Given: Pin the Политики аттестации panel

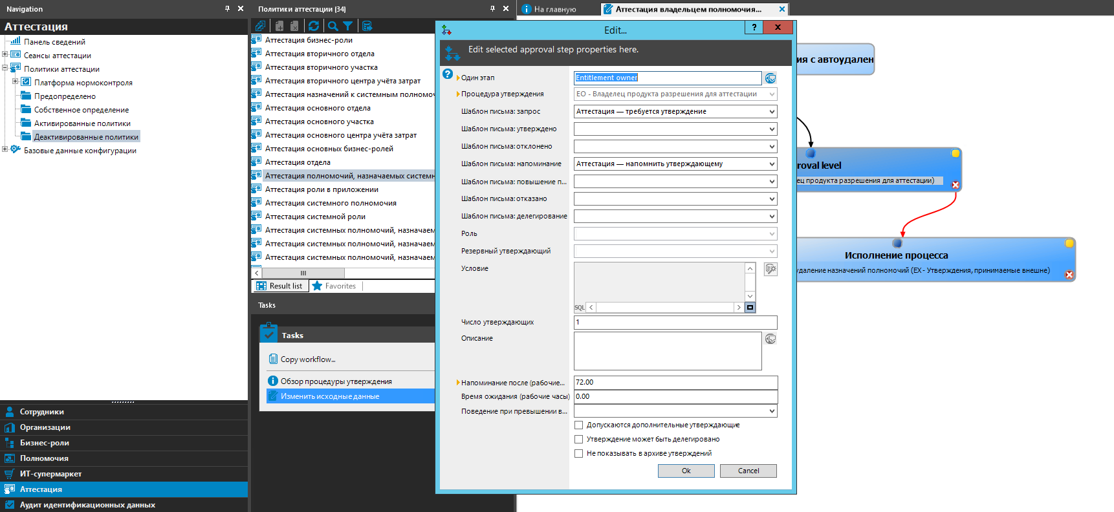Looking at the screenshot, I should click(492, 8).
